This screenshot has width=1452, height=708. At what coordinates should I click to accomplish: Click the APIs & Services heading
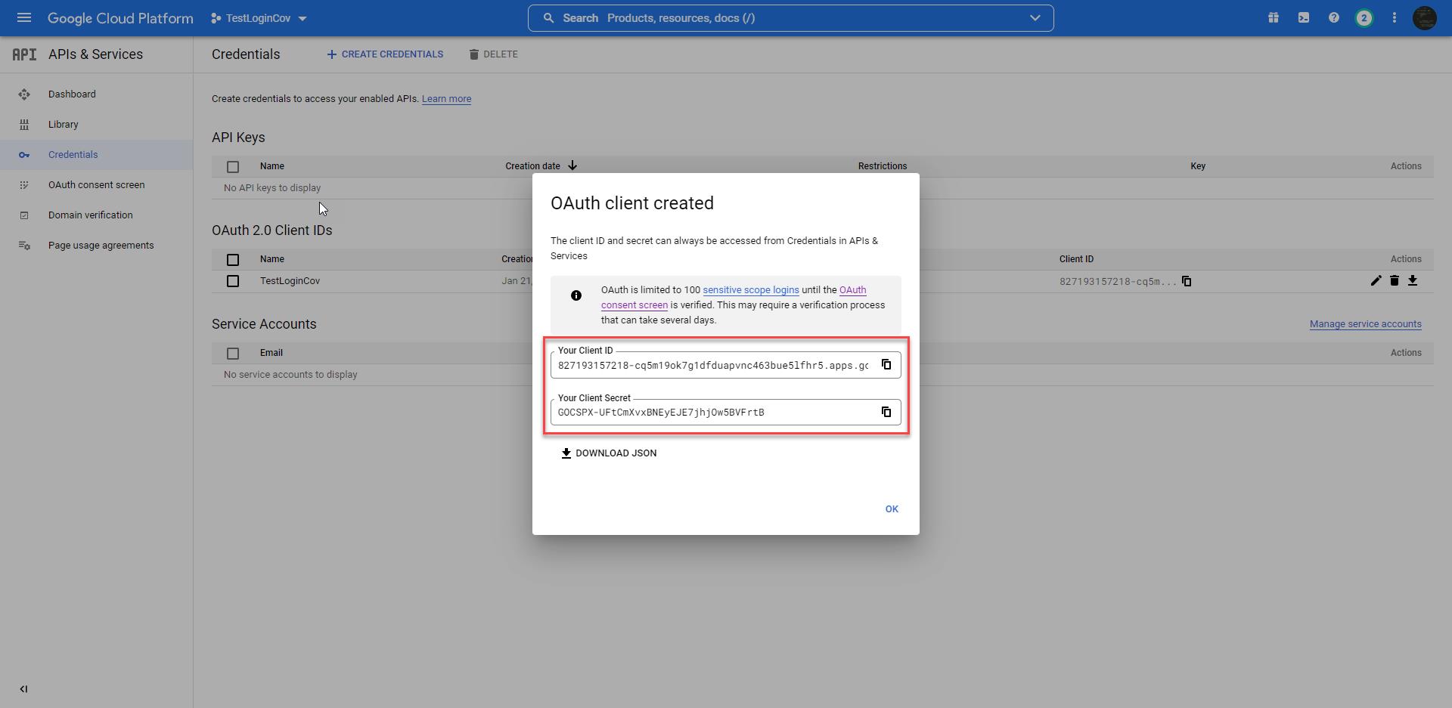tap(95, 54)
